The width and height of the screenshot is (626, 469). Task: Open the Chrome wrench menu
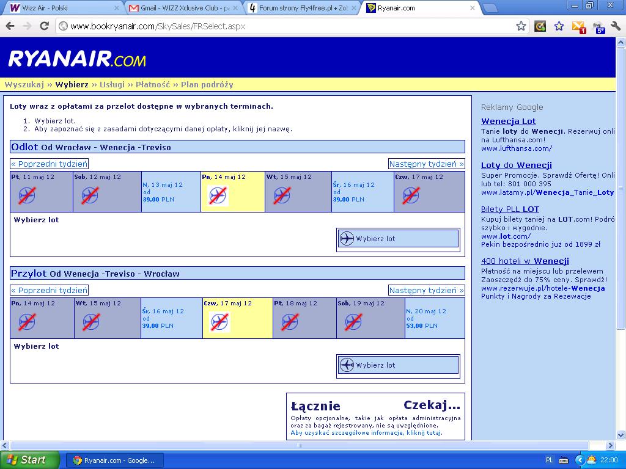(615, 26)
